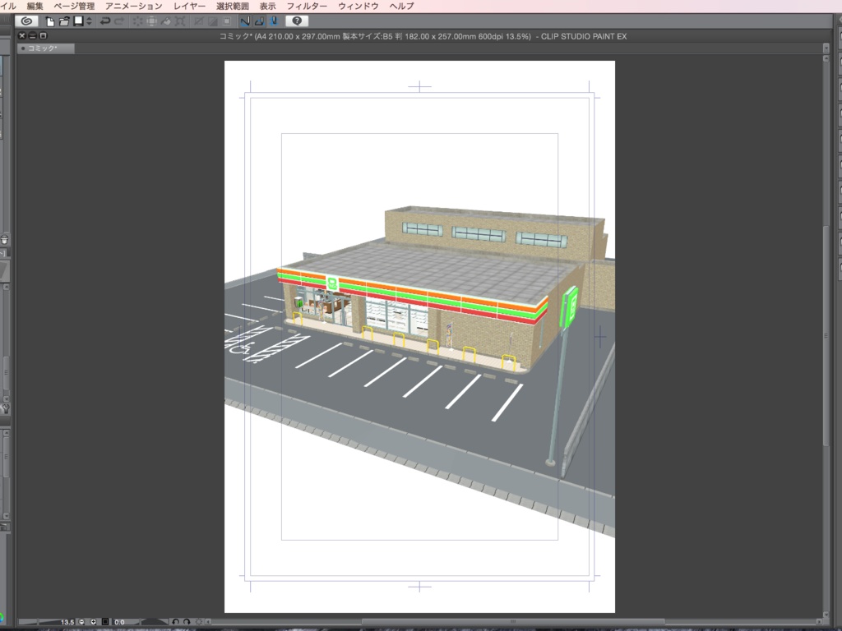This screenshot has height=631, width=842.
Task: Open the ページ管理 menu
Action: (74, 6)
